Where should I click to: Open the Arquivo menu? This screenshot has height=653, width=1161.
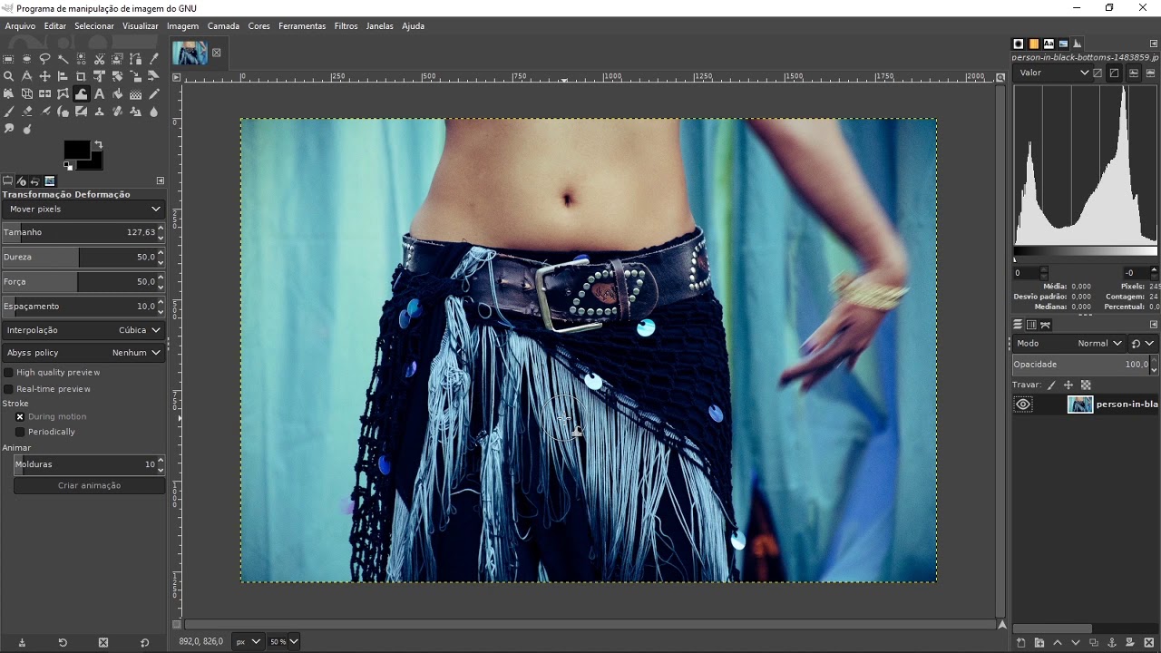[20, 25]
